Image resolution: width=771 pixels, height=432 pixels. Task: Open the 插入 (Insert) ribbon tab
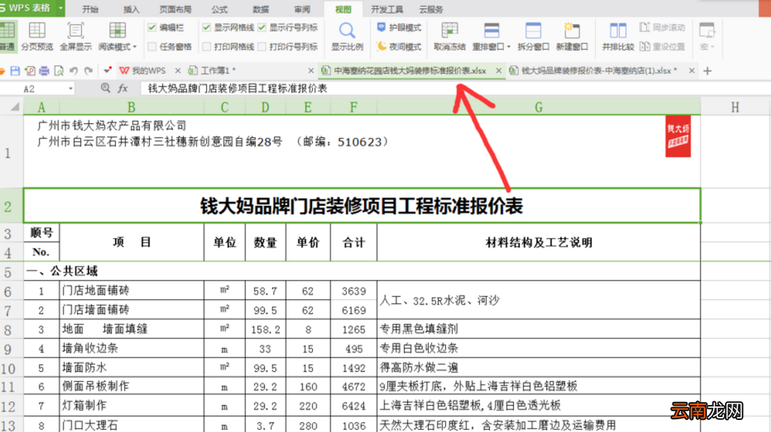coord(132,9)
